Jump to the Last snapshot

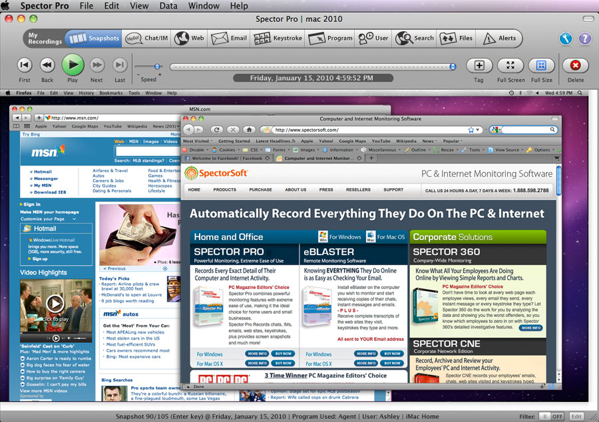(x=120, y=65)
